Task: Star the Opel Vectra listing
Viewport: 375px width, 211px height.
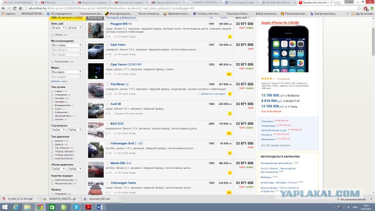Action: click(108, 64)
